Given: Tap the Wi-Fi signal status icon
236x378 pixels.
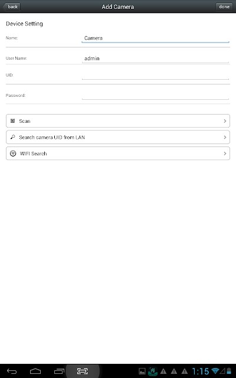Looking at the screenshot, I should pyautogui.click(x=215, y=371).
